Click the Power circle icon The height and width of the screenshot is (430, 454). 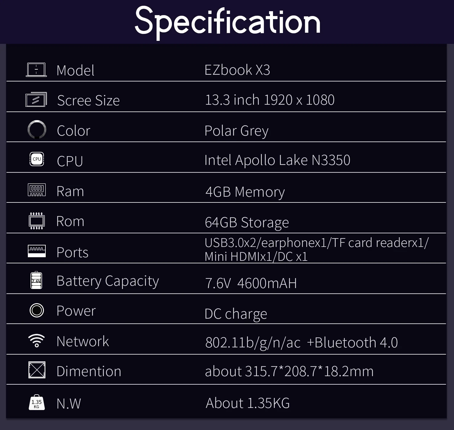37,310
